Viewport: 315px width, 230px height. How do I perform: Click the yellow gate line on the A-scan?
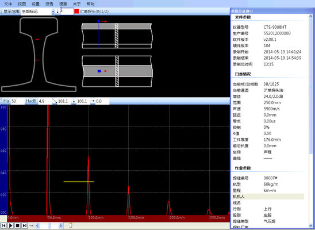coord(79,182)
